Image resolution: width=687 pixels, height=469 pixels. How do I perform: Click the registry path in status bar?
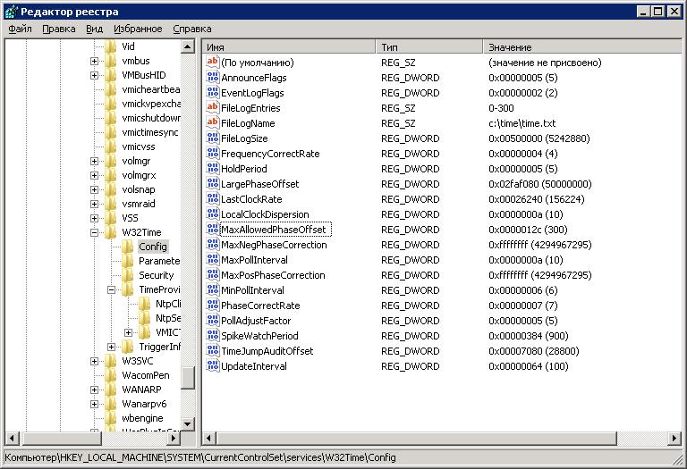click(x=200, y=457)
